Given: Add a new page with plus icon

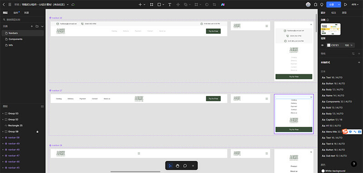Looking at the screenshot, I should pos(32,27).
